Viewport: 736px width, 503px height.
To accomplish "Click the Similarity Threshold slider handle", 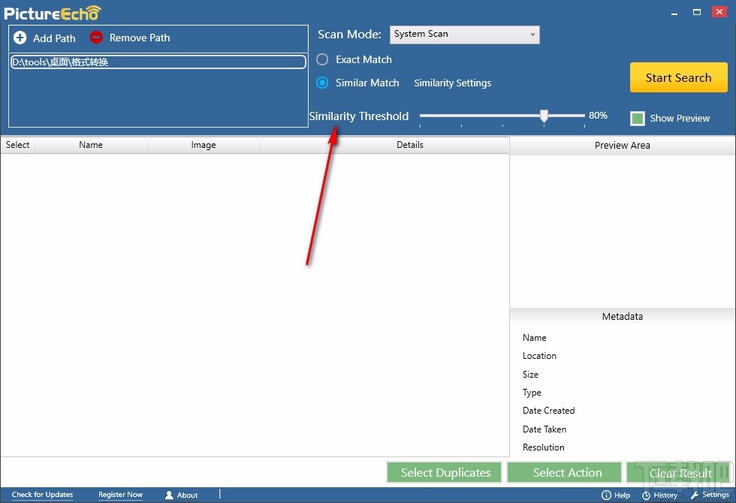I will tap(544, 116).
